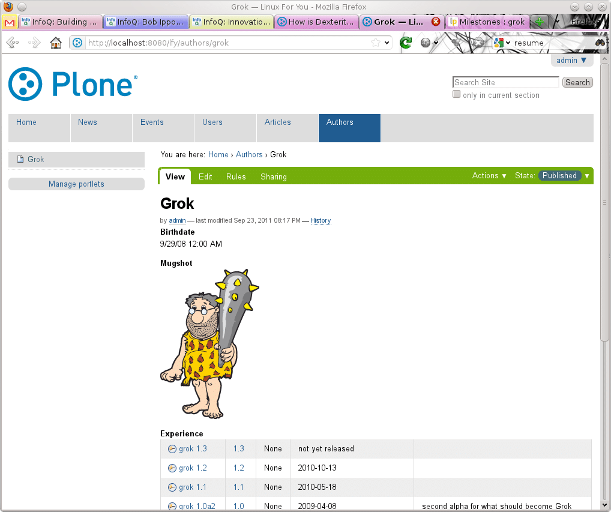Bookmark this page with the star icon
The width and height of the screenshot is (611, 512).
coord(375,43)
